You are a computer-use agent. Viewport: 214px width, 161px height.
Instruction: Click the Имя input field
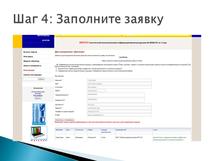point(119,84)
